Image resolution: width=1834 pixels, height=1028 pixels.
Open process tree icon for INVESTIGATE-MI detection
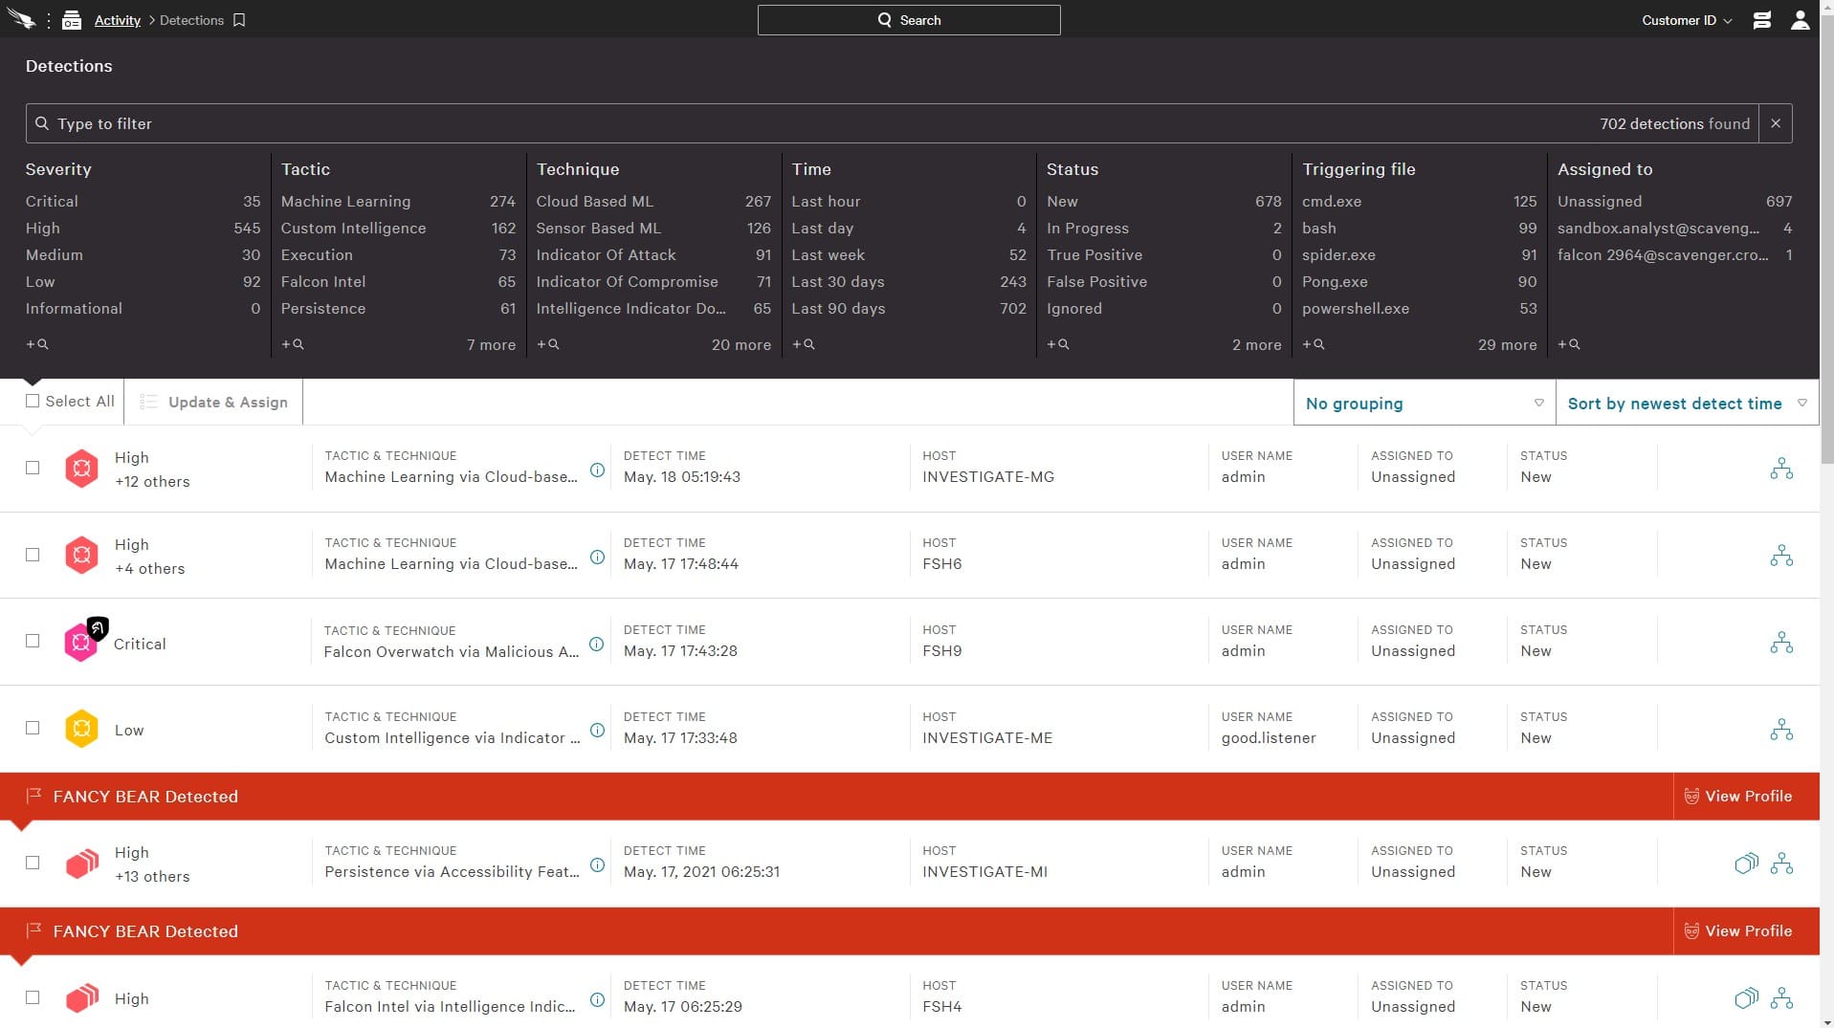1781,864
